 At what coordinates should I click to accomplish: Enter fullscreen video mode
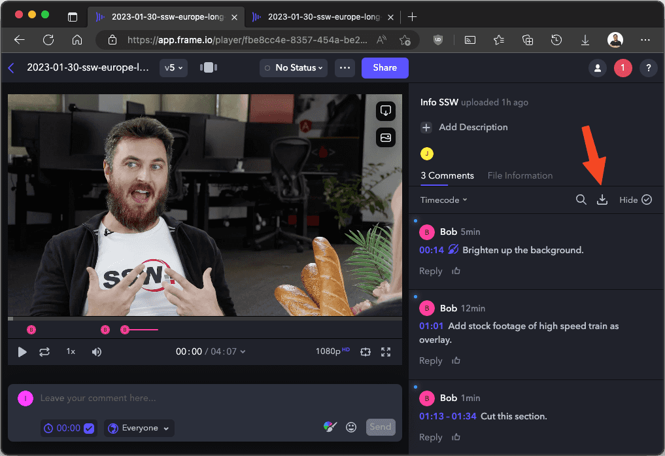click(x=386, y=352)
